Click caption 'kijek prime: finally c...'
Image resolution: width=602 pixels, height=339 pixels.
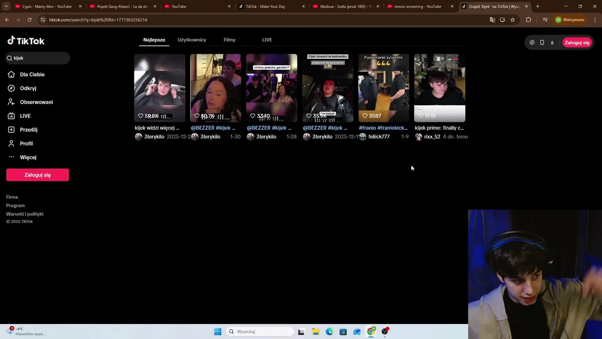pyautogui.click(x=439, y=128)
